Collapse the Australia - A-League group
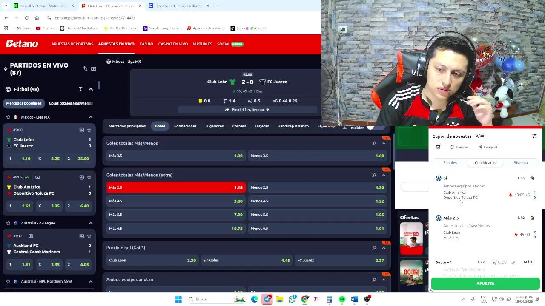This screenshot has height=306, width=545. (91, 223)
